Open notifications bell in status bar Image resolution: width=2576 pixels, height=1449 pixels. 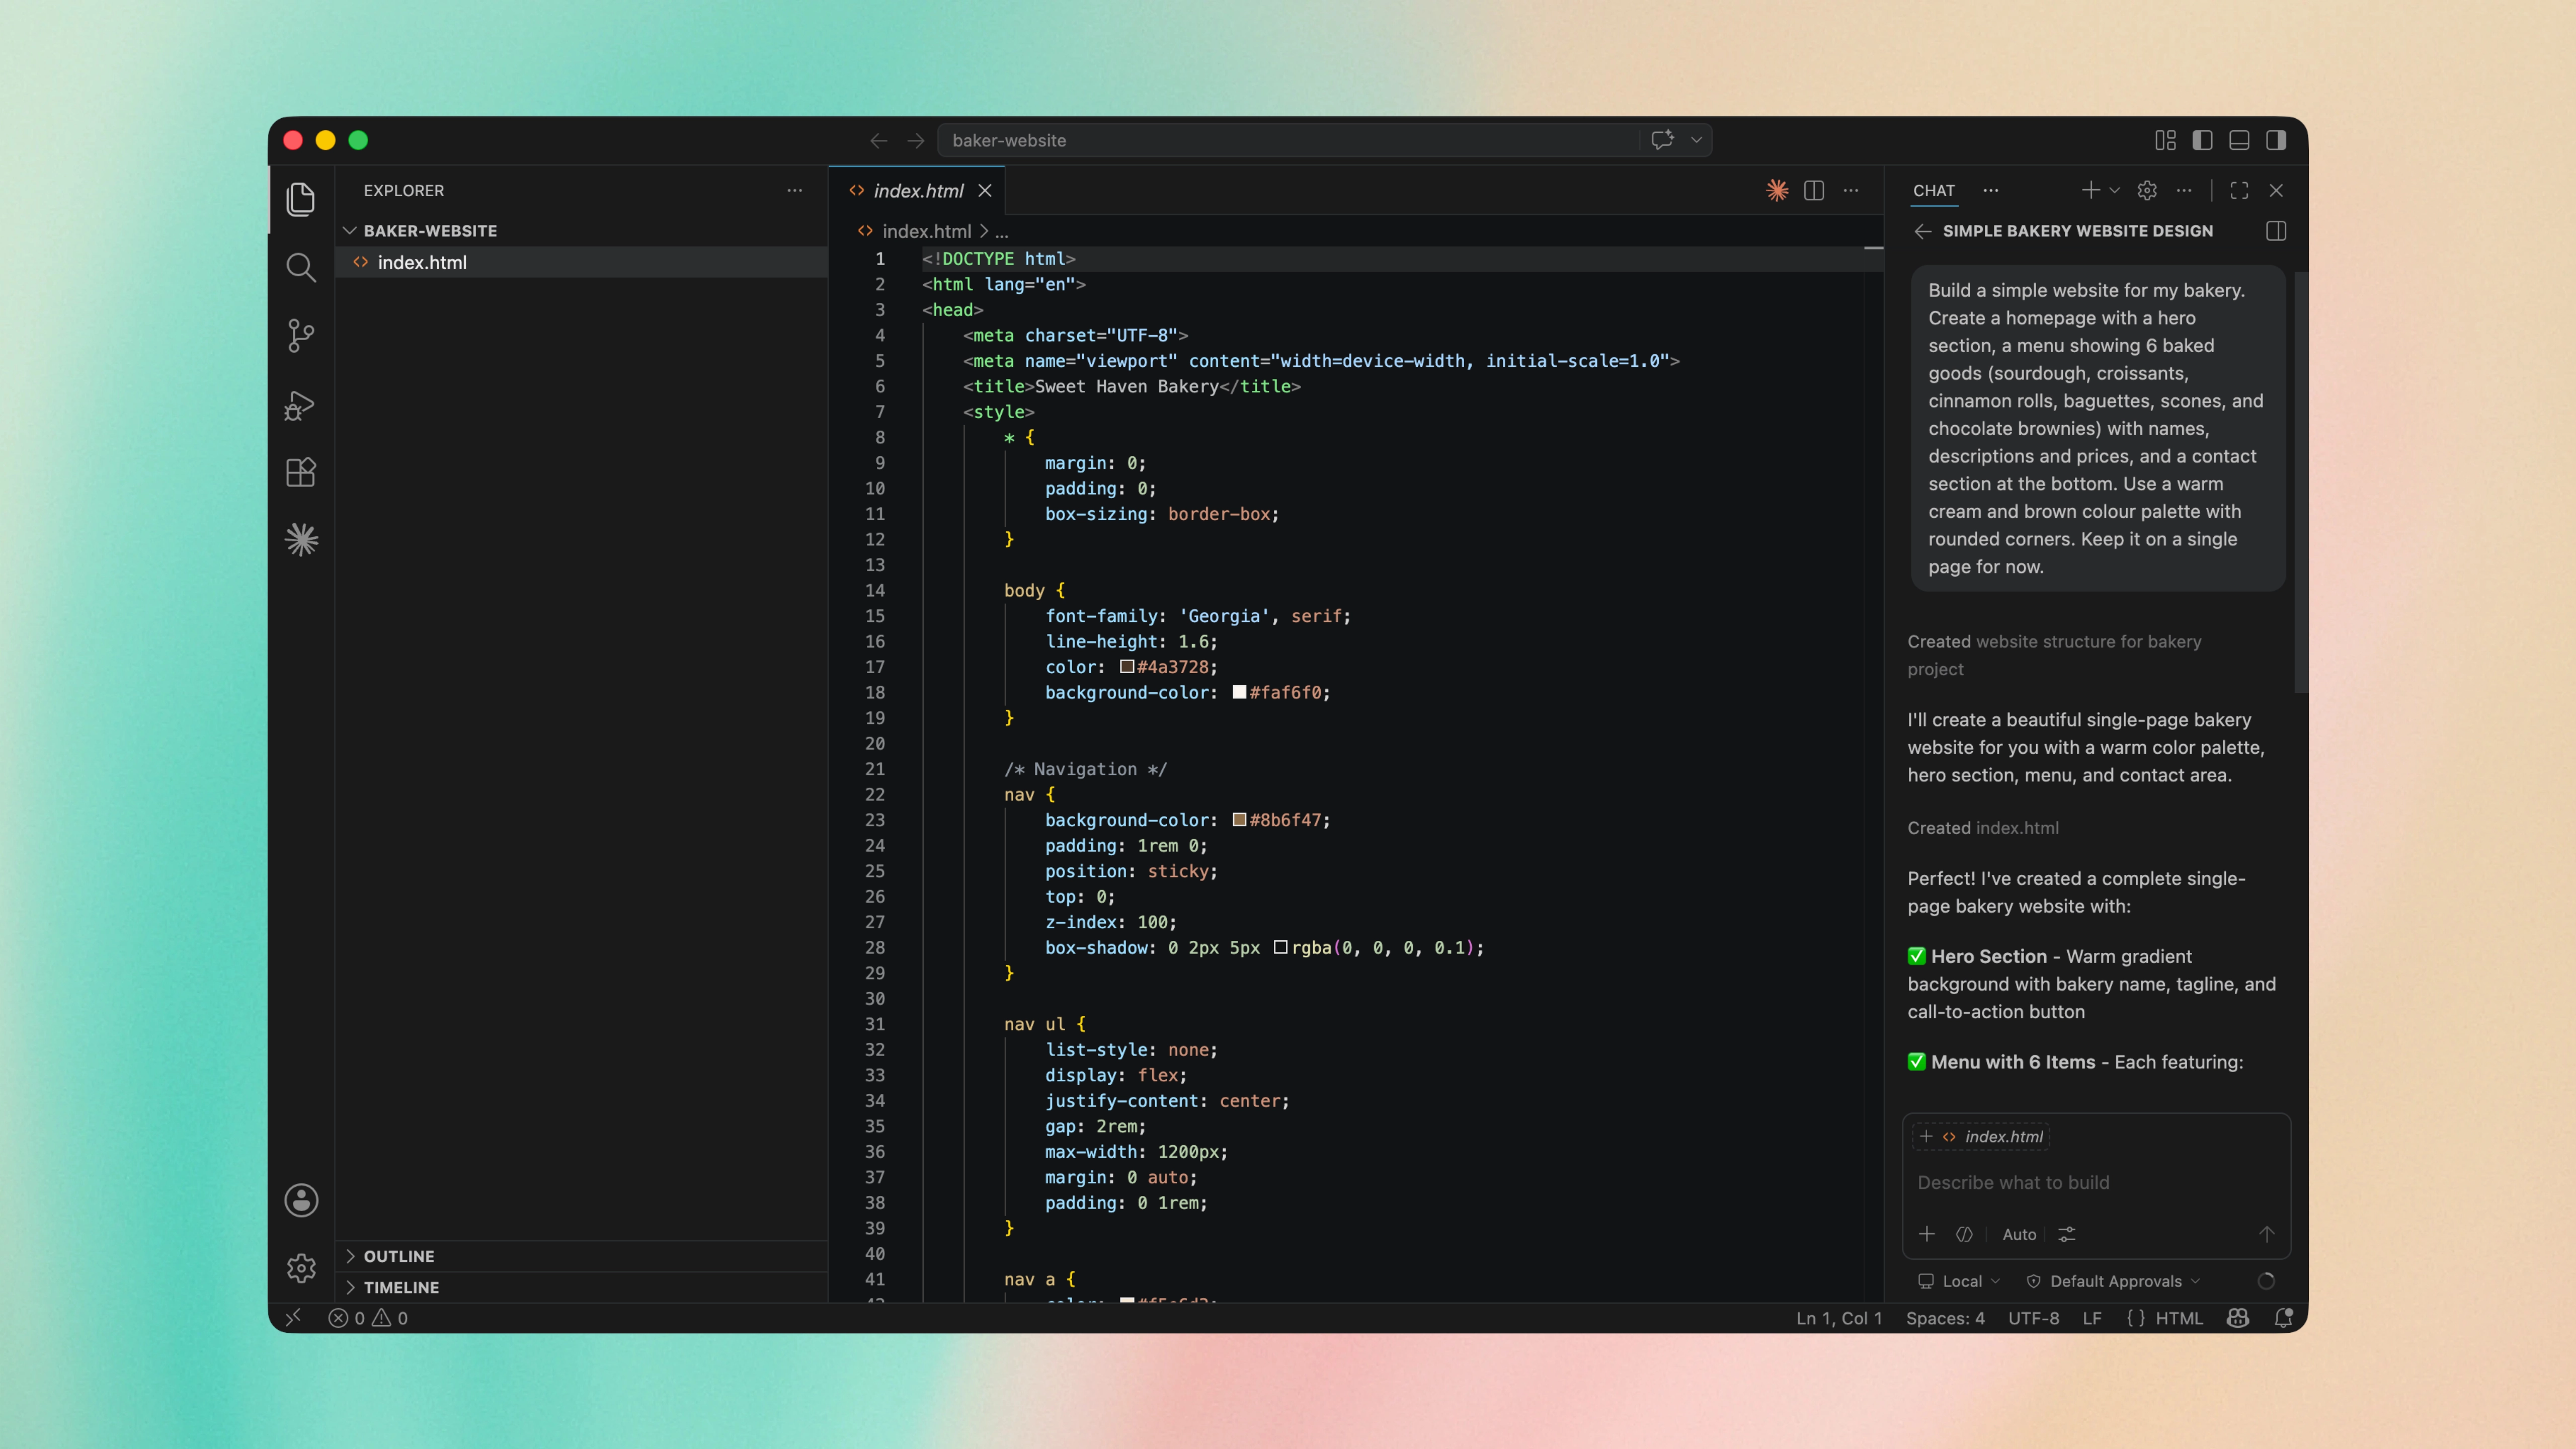pyautogui.click(x=2283, y=1318)
